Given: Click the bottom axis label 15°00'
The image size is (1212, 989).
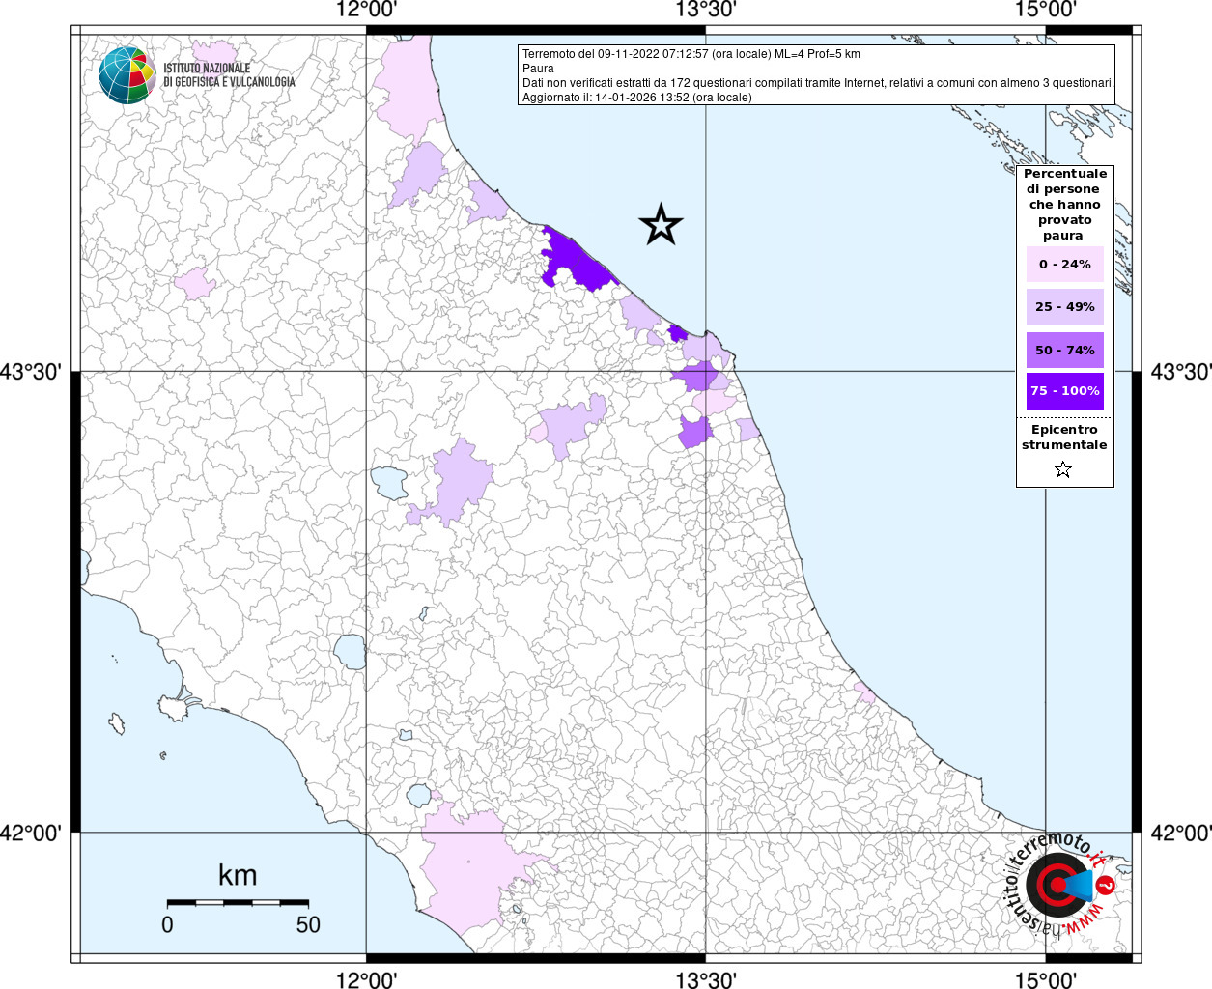Looking at the screenshot, I should tap(1046, 979).
